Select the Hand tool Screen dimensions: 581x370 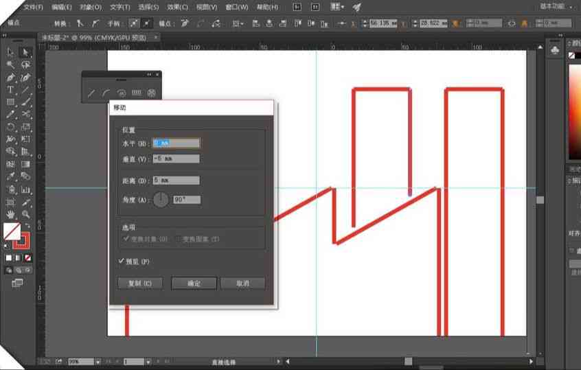pos(10,214)
